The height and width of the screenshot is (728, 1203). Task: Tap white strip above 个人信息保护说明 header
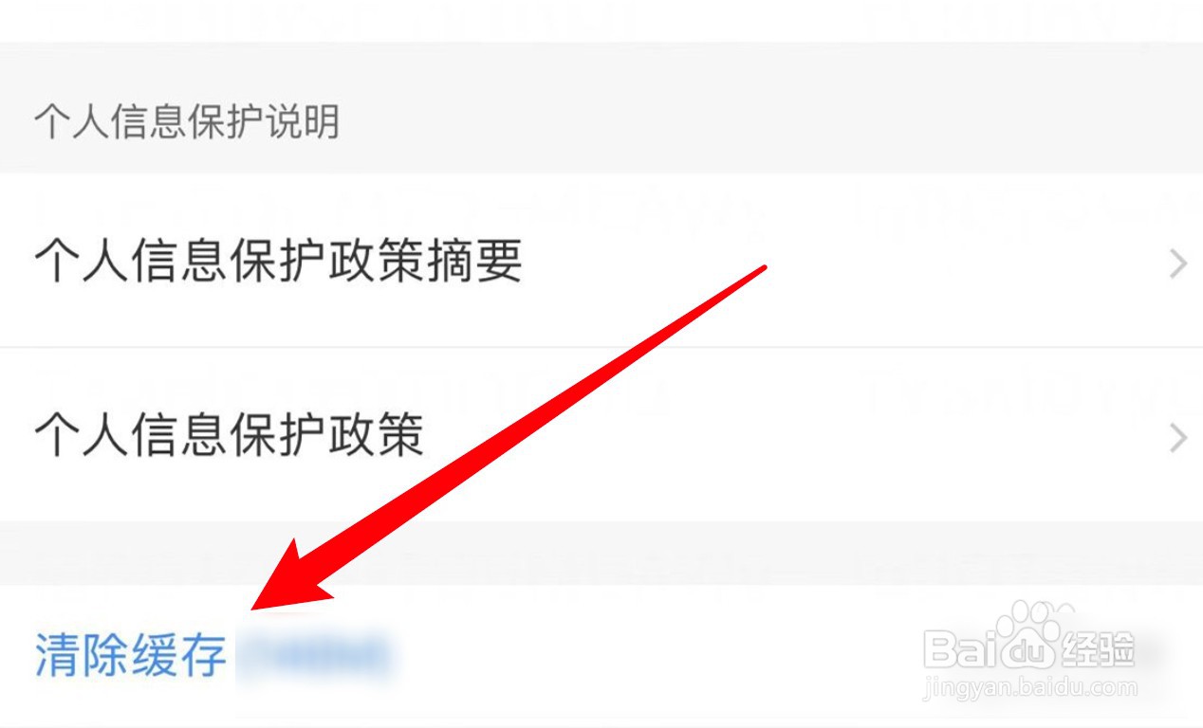pos(601,21)
